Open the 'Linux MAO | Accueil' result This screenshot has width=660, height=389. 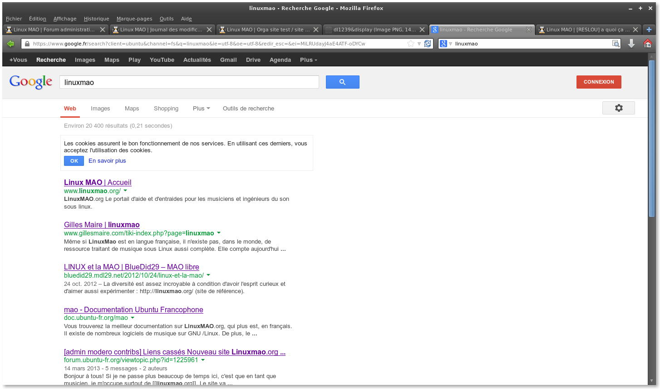tap(98, 182)
